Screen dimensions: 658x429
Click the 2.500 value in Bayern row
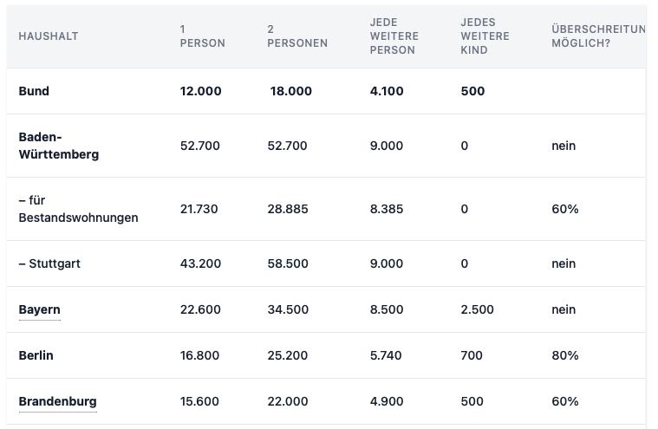477,309
